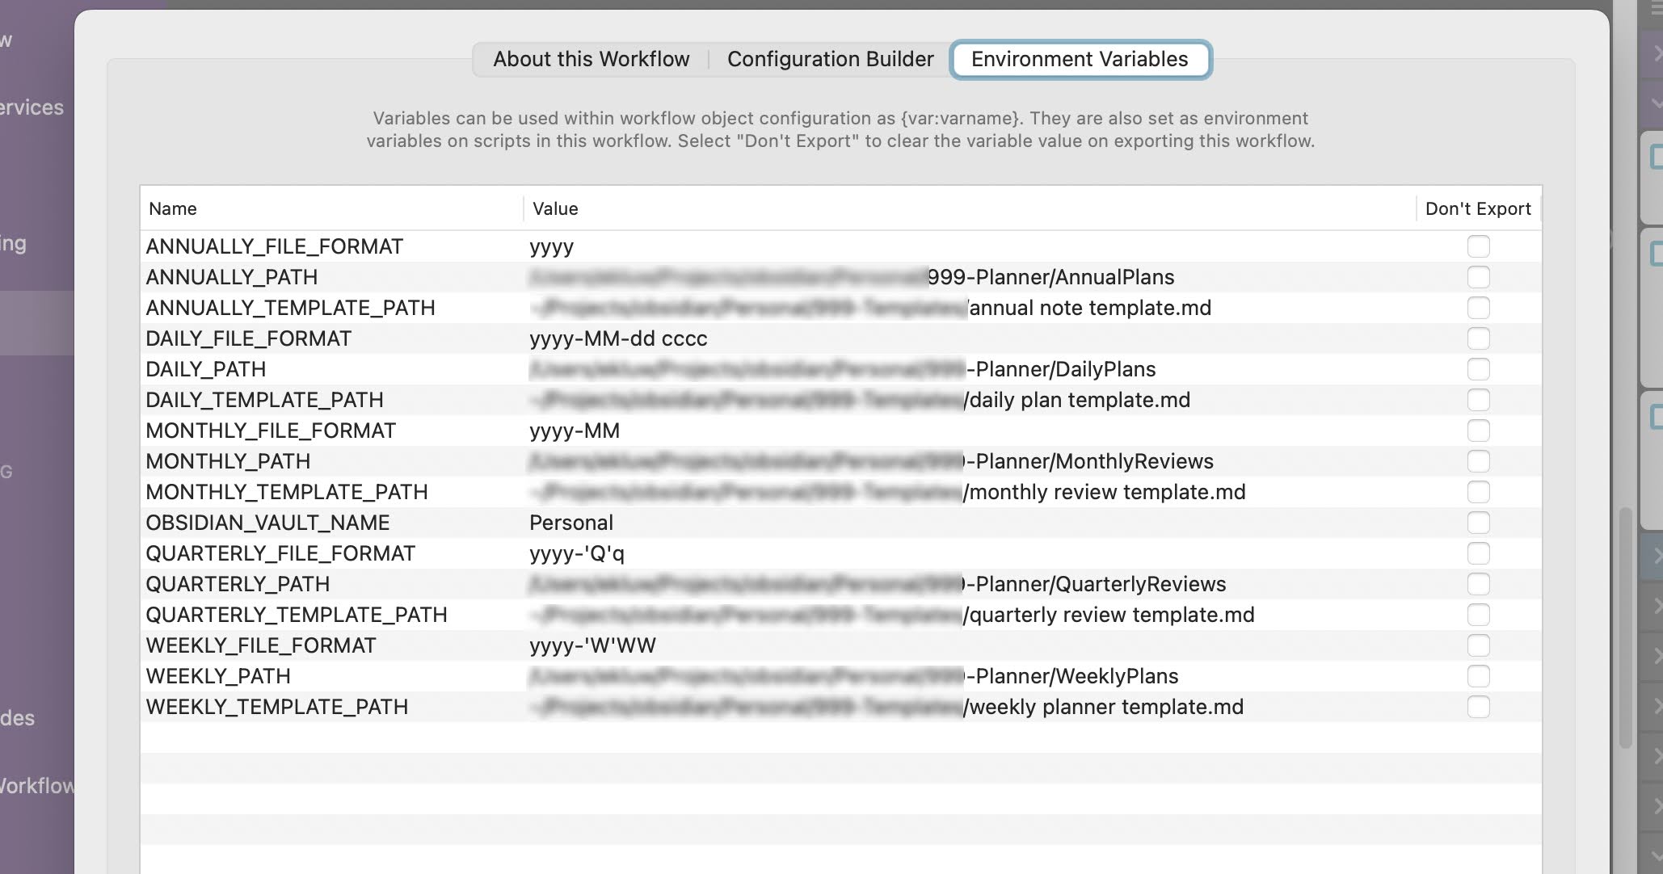Viewport: 1663px width, 874px height.
Task: Check Don't Export for OBSIDIAN_VAULT_NAME
Action: [x=1478, y=523]
